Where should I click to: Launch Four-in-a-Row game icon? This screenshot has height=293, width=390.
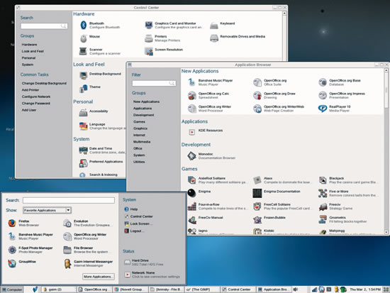pos(191,206)
